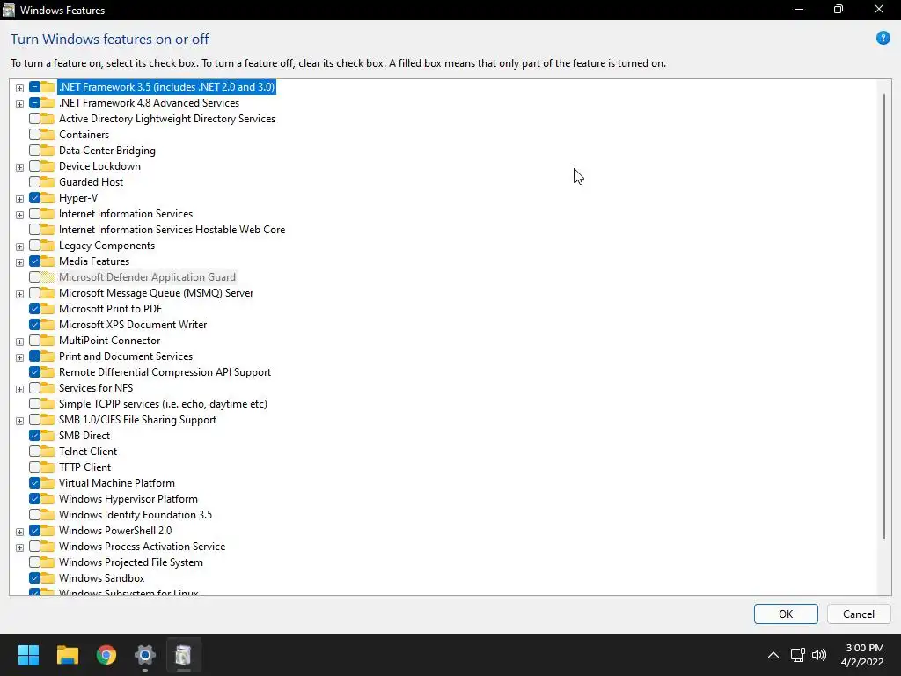Open the network status tray icon
Image resolution: width=901 pixels, height=676 pixels.
[797, 655]
